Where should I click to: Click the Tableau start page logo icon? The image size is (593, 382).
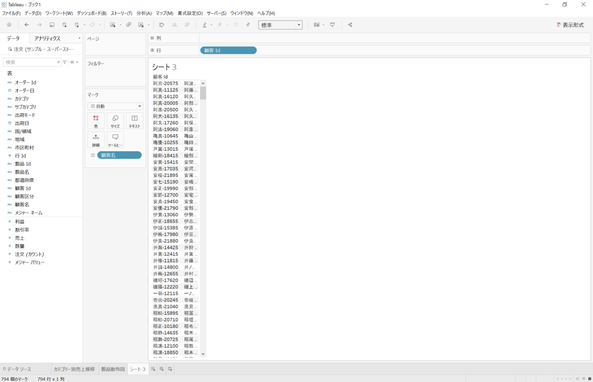tap(9, 25)
